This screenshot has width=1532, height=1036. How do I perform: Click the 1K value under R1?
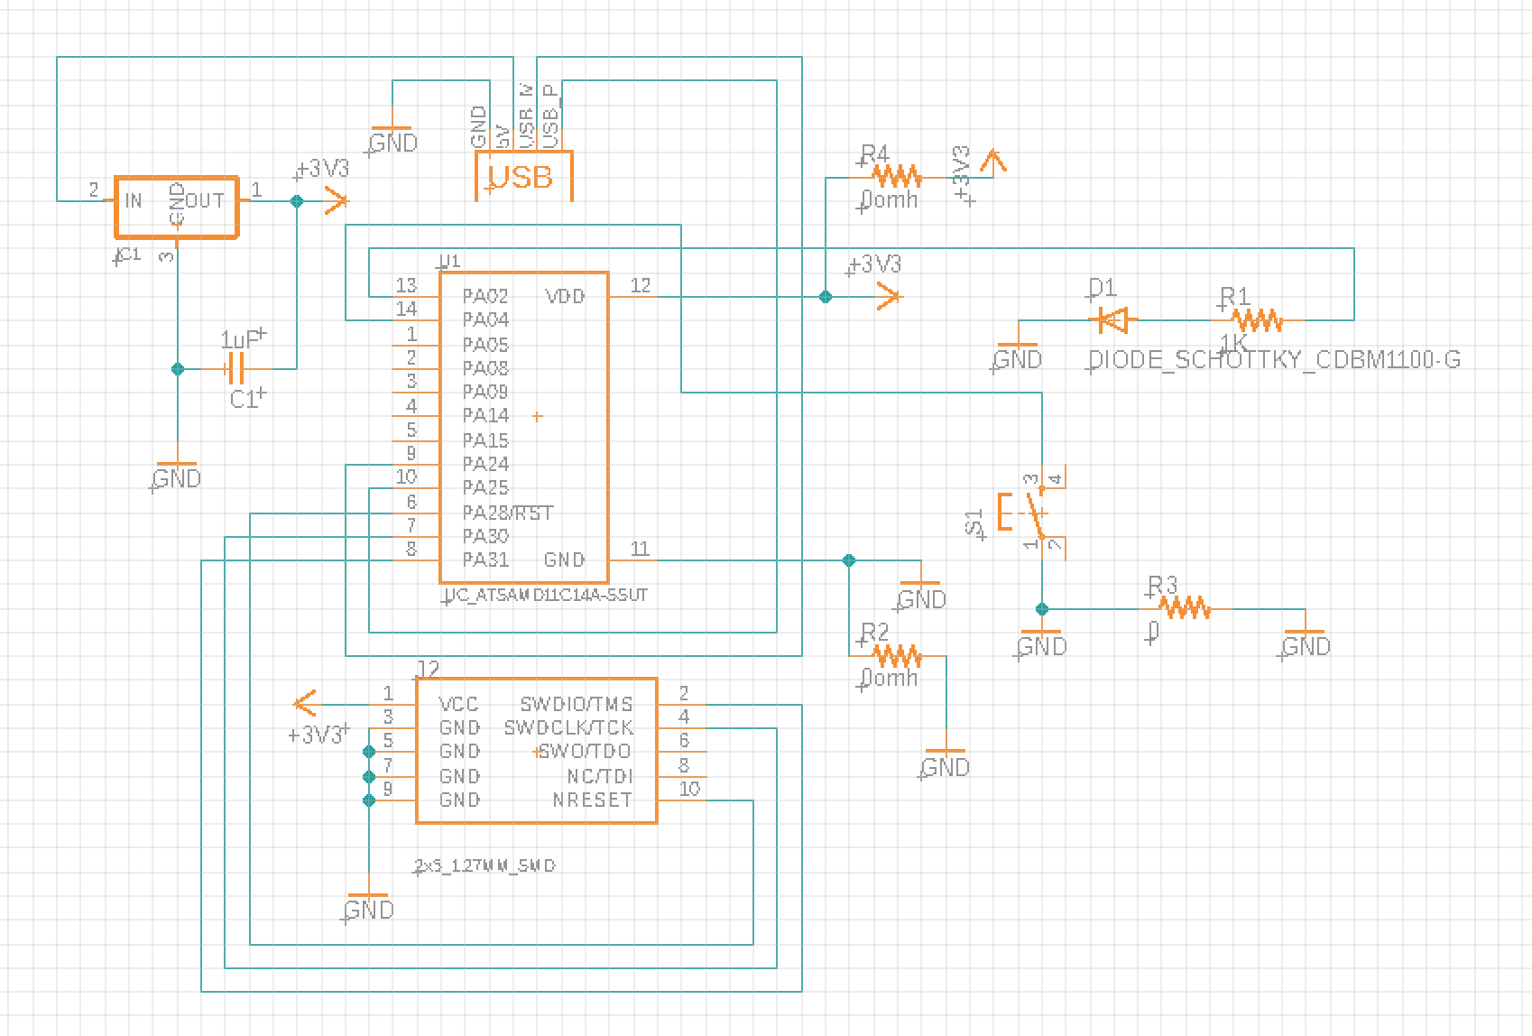point(1233,342)
